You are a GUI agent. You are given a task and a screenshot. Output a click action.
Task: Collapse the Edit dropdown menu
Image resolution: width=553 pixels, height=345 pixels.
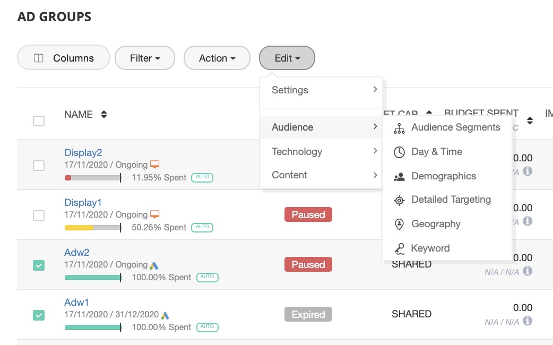tap(287, 58)
